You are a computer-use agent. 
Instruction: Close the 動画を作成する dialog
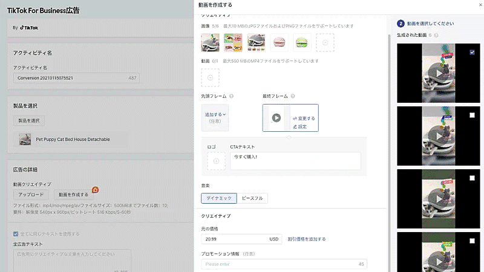click(x=476, y=5)
